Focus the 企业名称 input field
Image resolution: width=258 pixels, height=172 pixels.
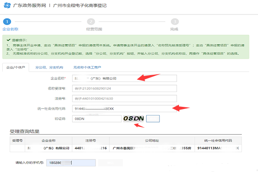point(124,78)
